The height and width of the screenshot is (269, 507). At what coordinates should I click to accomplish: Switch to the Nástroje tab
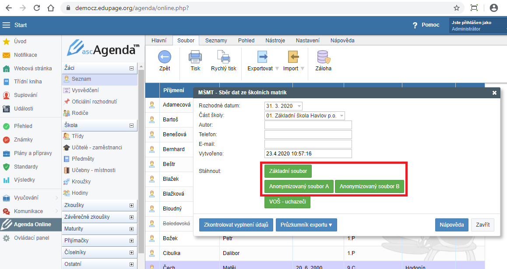click(275, 40)
